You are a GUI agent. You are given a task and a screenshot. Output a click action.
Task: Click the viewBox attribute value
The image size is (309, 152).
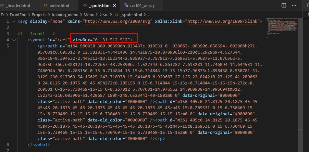click(x=111, y=40)
